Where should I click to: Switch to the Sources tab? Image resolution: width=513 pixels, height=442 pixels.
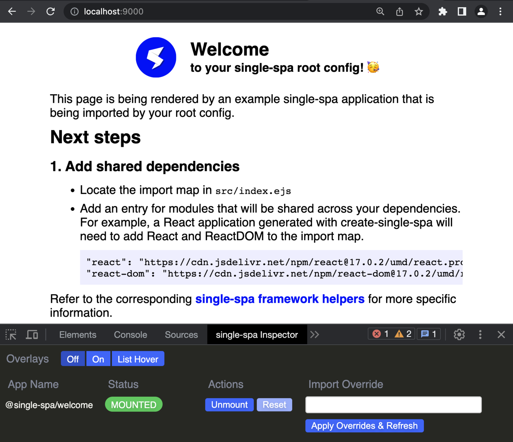pyautogui.click(x=181, y=335)
